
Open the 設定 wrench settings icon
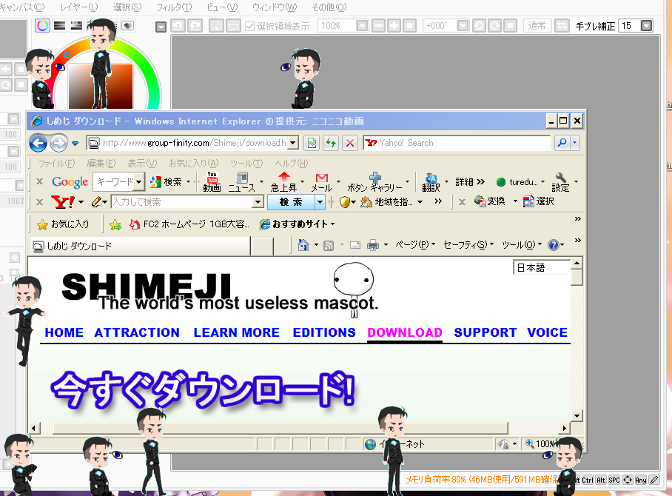point(561,181)
